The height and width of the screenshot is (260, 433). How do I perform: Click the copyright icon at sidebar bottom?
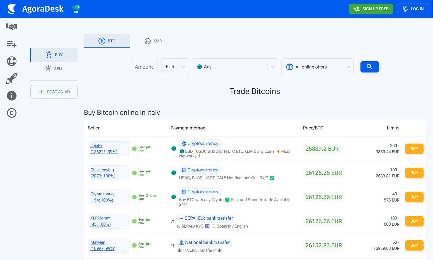(11, 113)
